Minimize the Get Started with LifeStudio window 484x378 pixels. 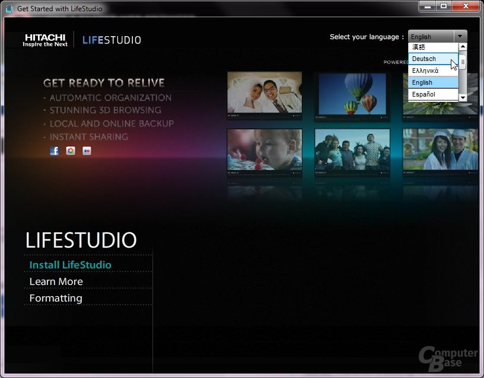click(x=428, y=6)
